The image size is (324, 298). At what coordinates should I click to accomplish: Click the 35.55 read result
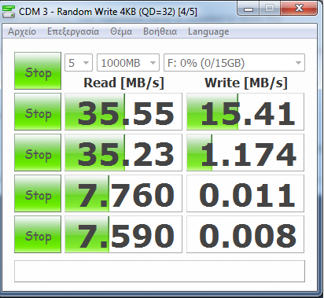pos(123,112)
